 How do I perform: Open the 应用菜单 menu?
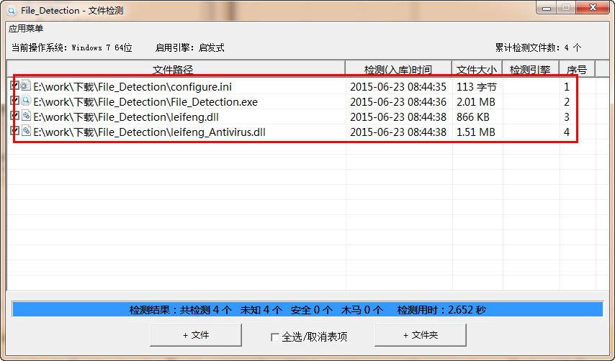click(x=26, y=29)
